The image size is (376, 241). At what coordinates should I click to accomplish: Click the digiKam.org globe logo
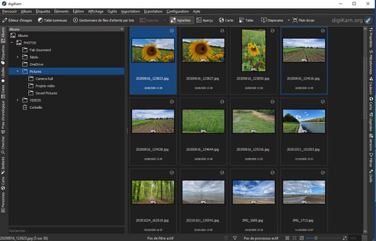(x=368, y=21)
